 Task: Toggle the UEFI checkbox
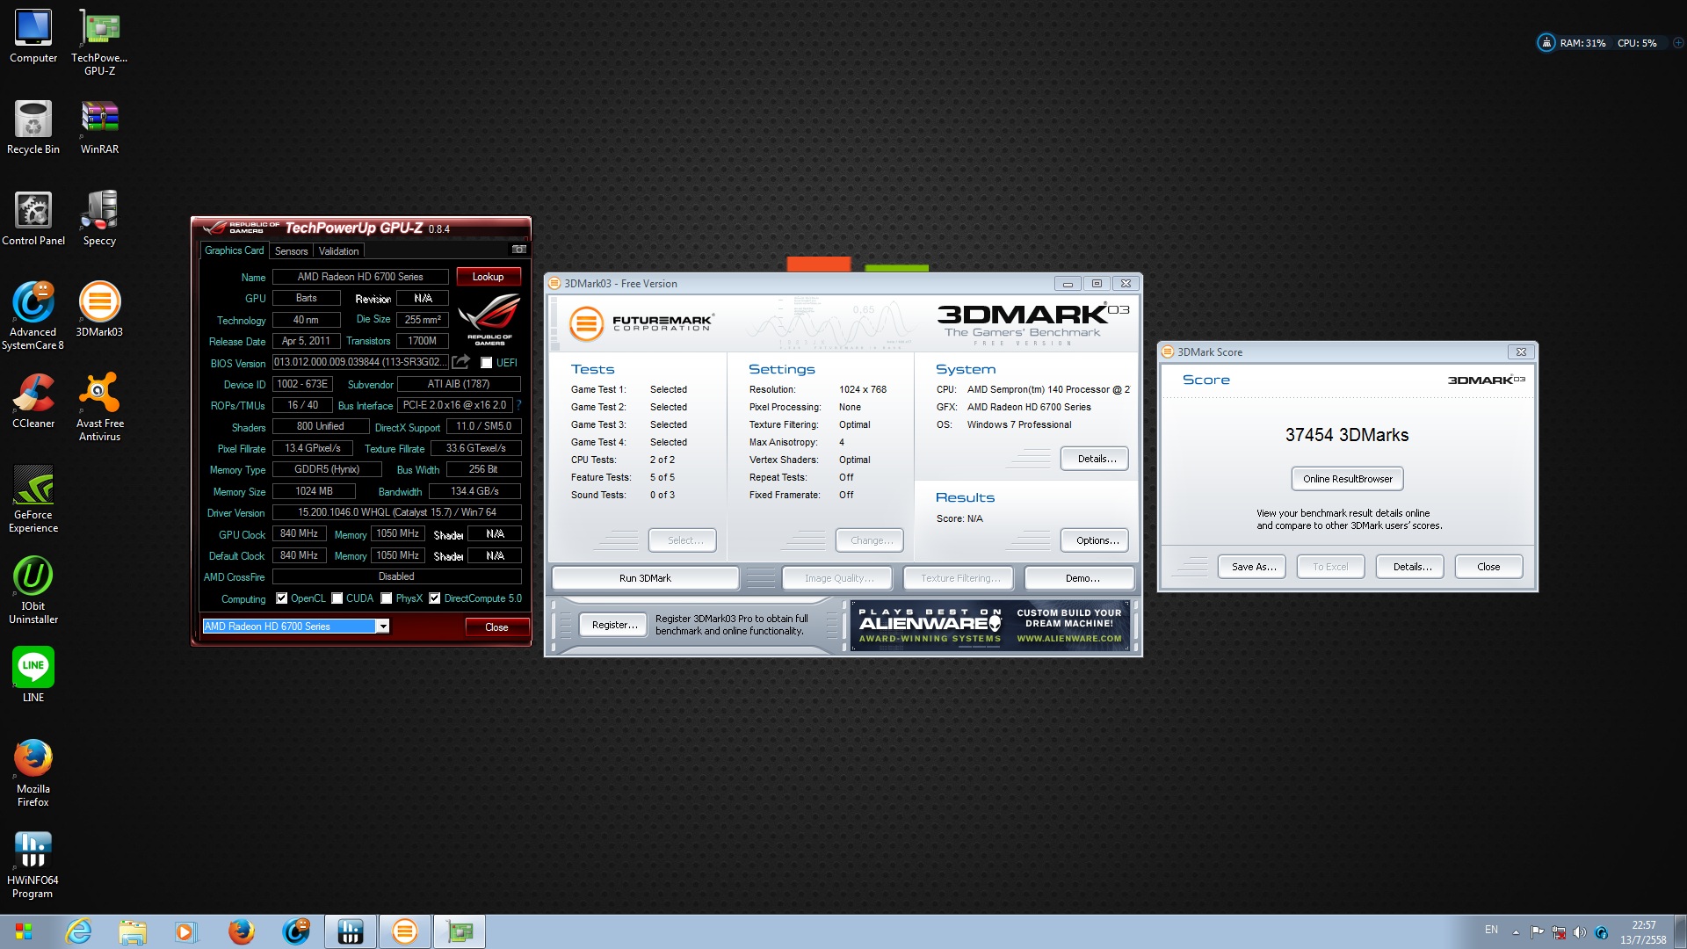tap(486, 363)
